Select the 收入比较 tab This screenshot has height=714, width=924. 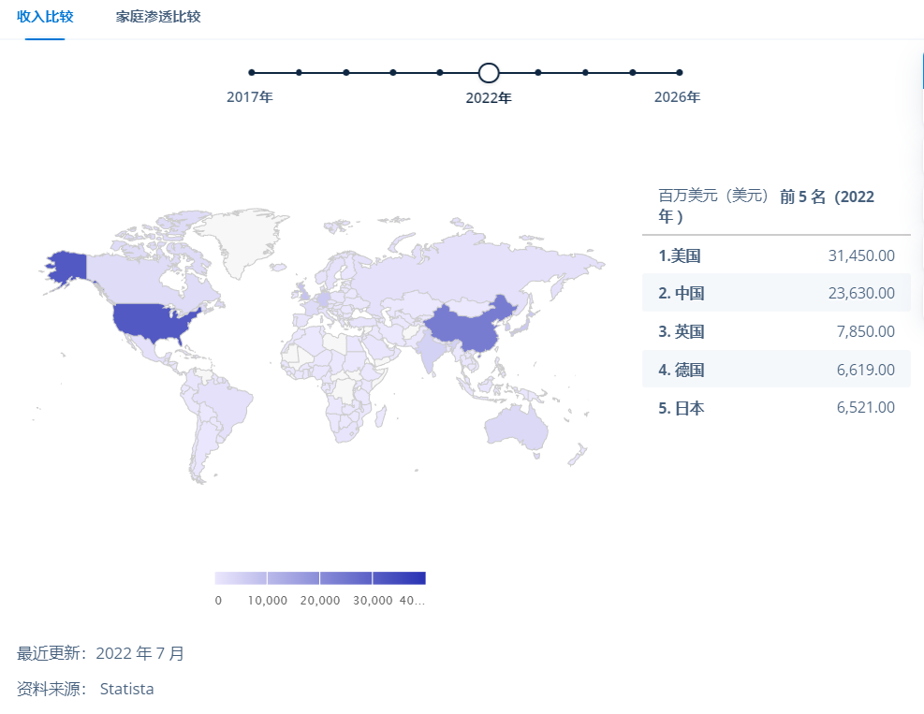[45, 16]
